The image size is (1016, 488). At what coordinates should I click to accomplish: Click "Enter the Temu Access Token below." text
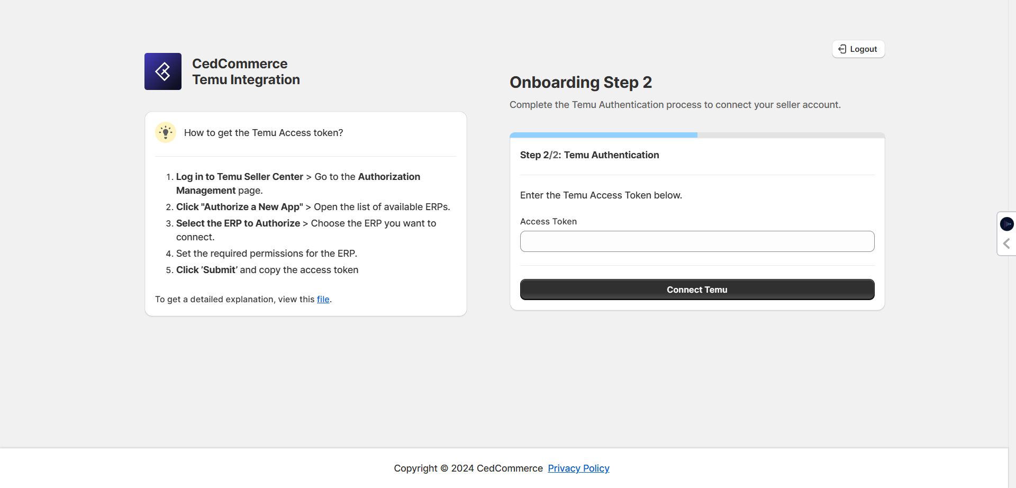(x=601, y=195)
